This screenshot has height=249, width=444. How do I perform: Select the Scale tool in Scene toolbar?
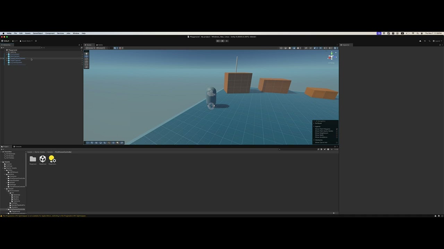tap(86, 62)
